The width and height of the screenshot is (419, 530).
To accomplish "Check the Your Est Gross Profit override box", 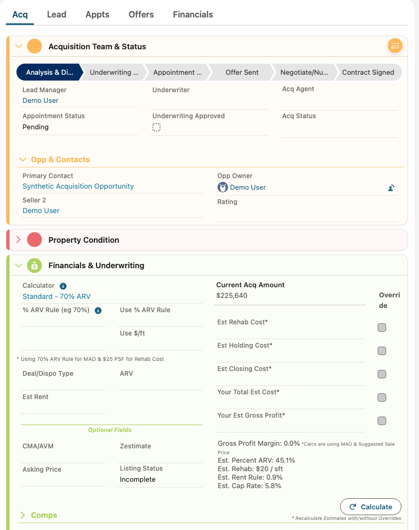I will pyautogui.click(x=382, y=421).
